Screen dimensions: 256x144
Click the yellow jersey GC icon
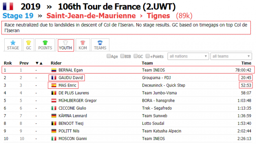[28, 43]
